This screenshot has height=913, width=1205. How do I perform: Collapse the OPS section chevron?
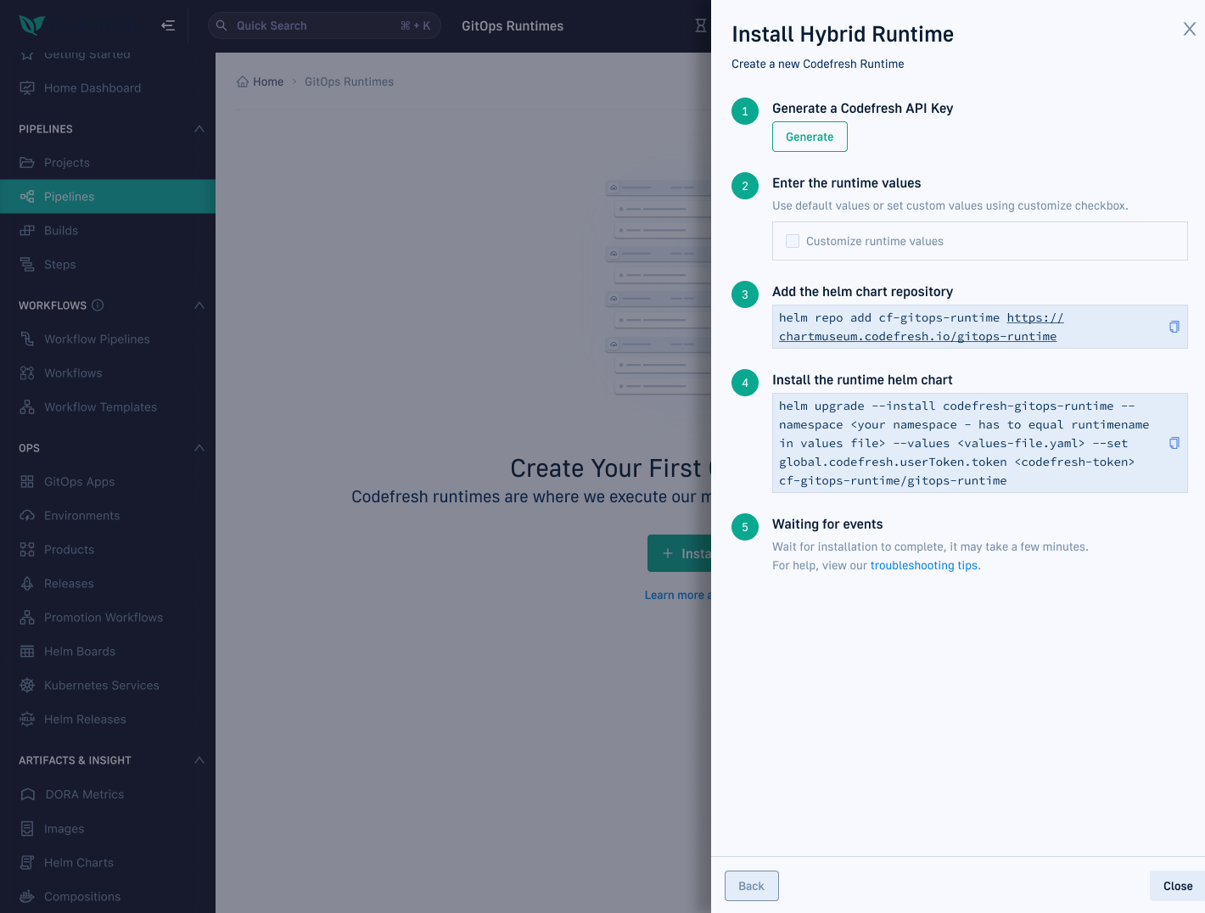tap(199, 448)
